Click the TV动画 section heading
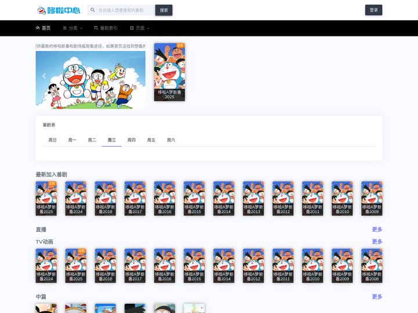This screenshot has width=418, height=313. [x=44, y=242]
